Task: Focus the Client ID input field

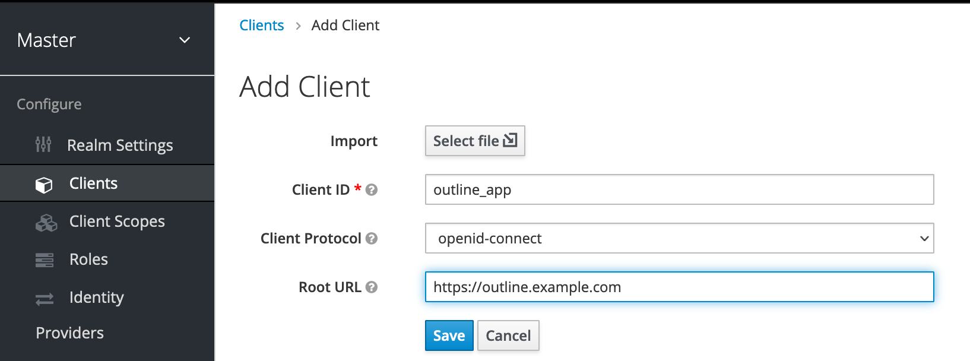Action: click(679, 189)
